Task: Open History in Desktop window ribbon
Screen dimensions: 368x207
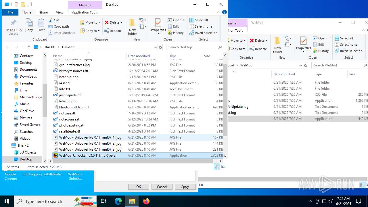Action: point(176,33)
